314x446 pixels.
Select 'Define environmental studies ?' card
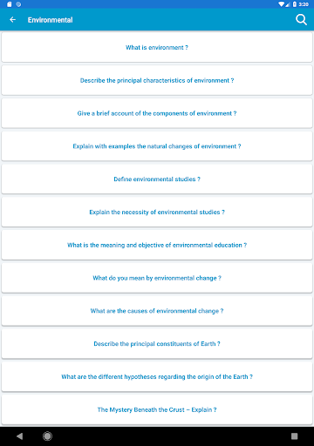[157, 179]
